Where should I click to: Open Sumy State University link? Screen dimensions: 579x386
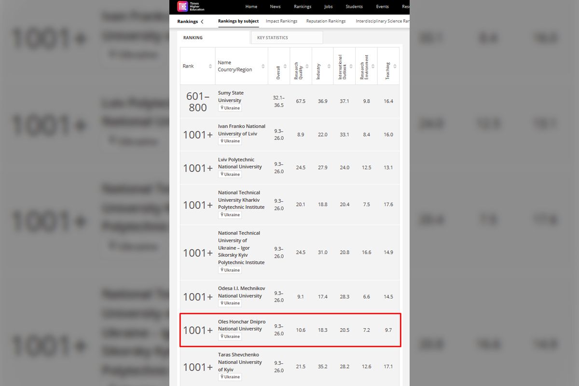pyautogui.click(x=231, y=96)
